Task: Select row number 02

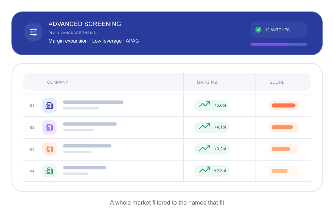Action: coord(32,127)
